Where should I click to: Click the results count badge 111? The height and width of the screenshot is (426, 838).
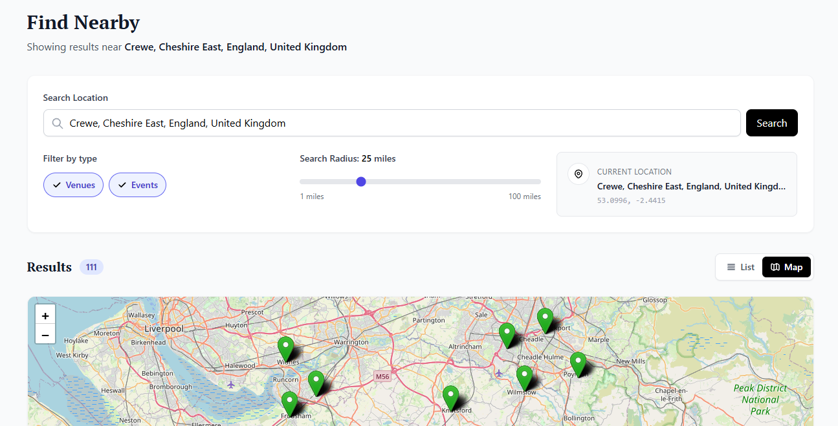coord(91,267)
